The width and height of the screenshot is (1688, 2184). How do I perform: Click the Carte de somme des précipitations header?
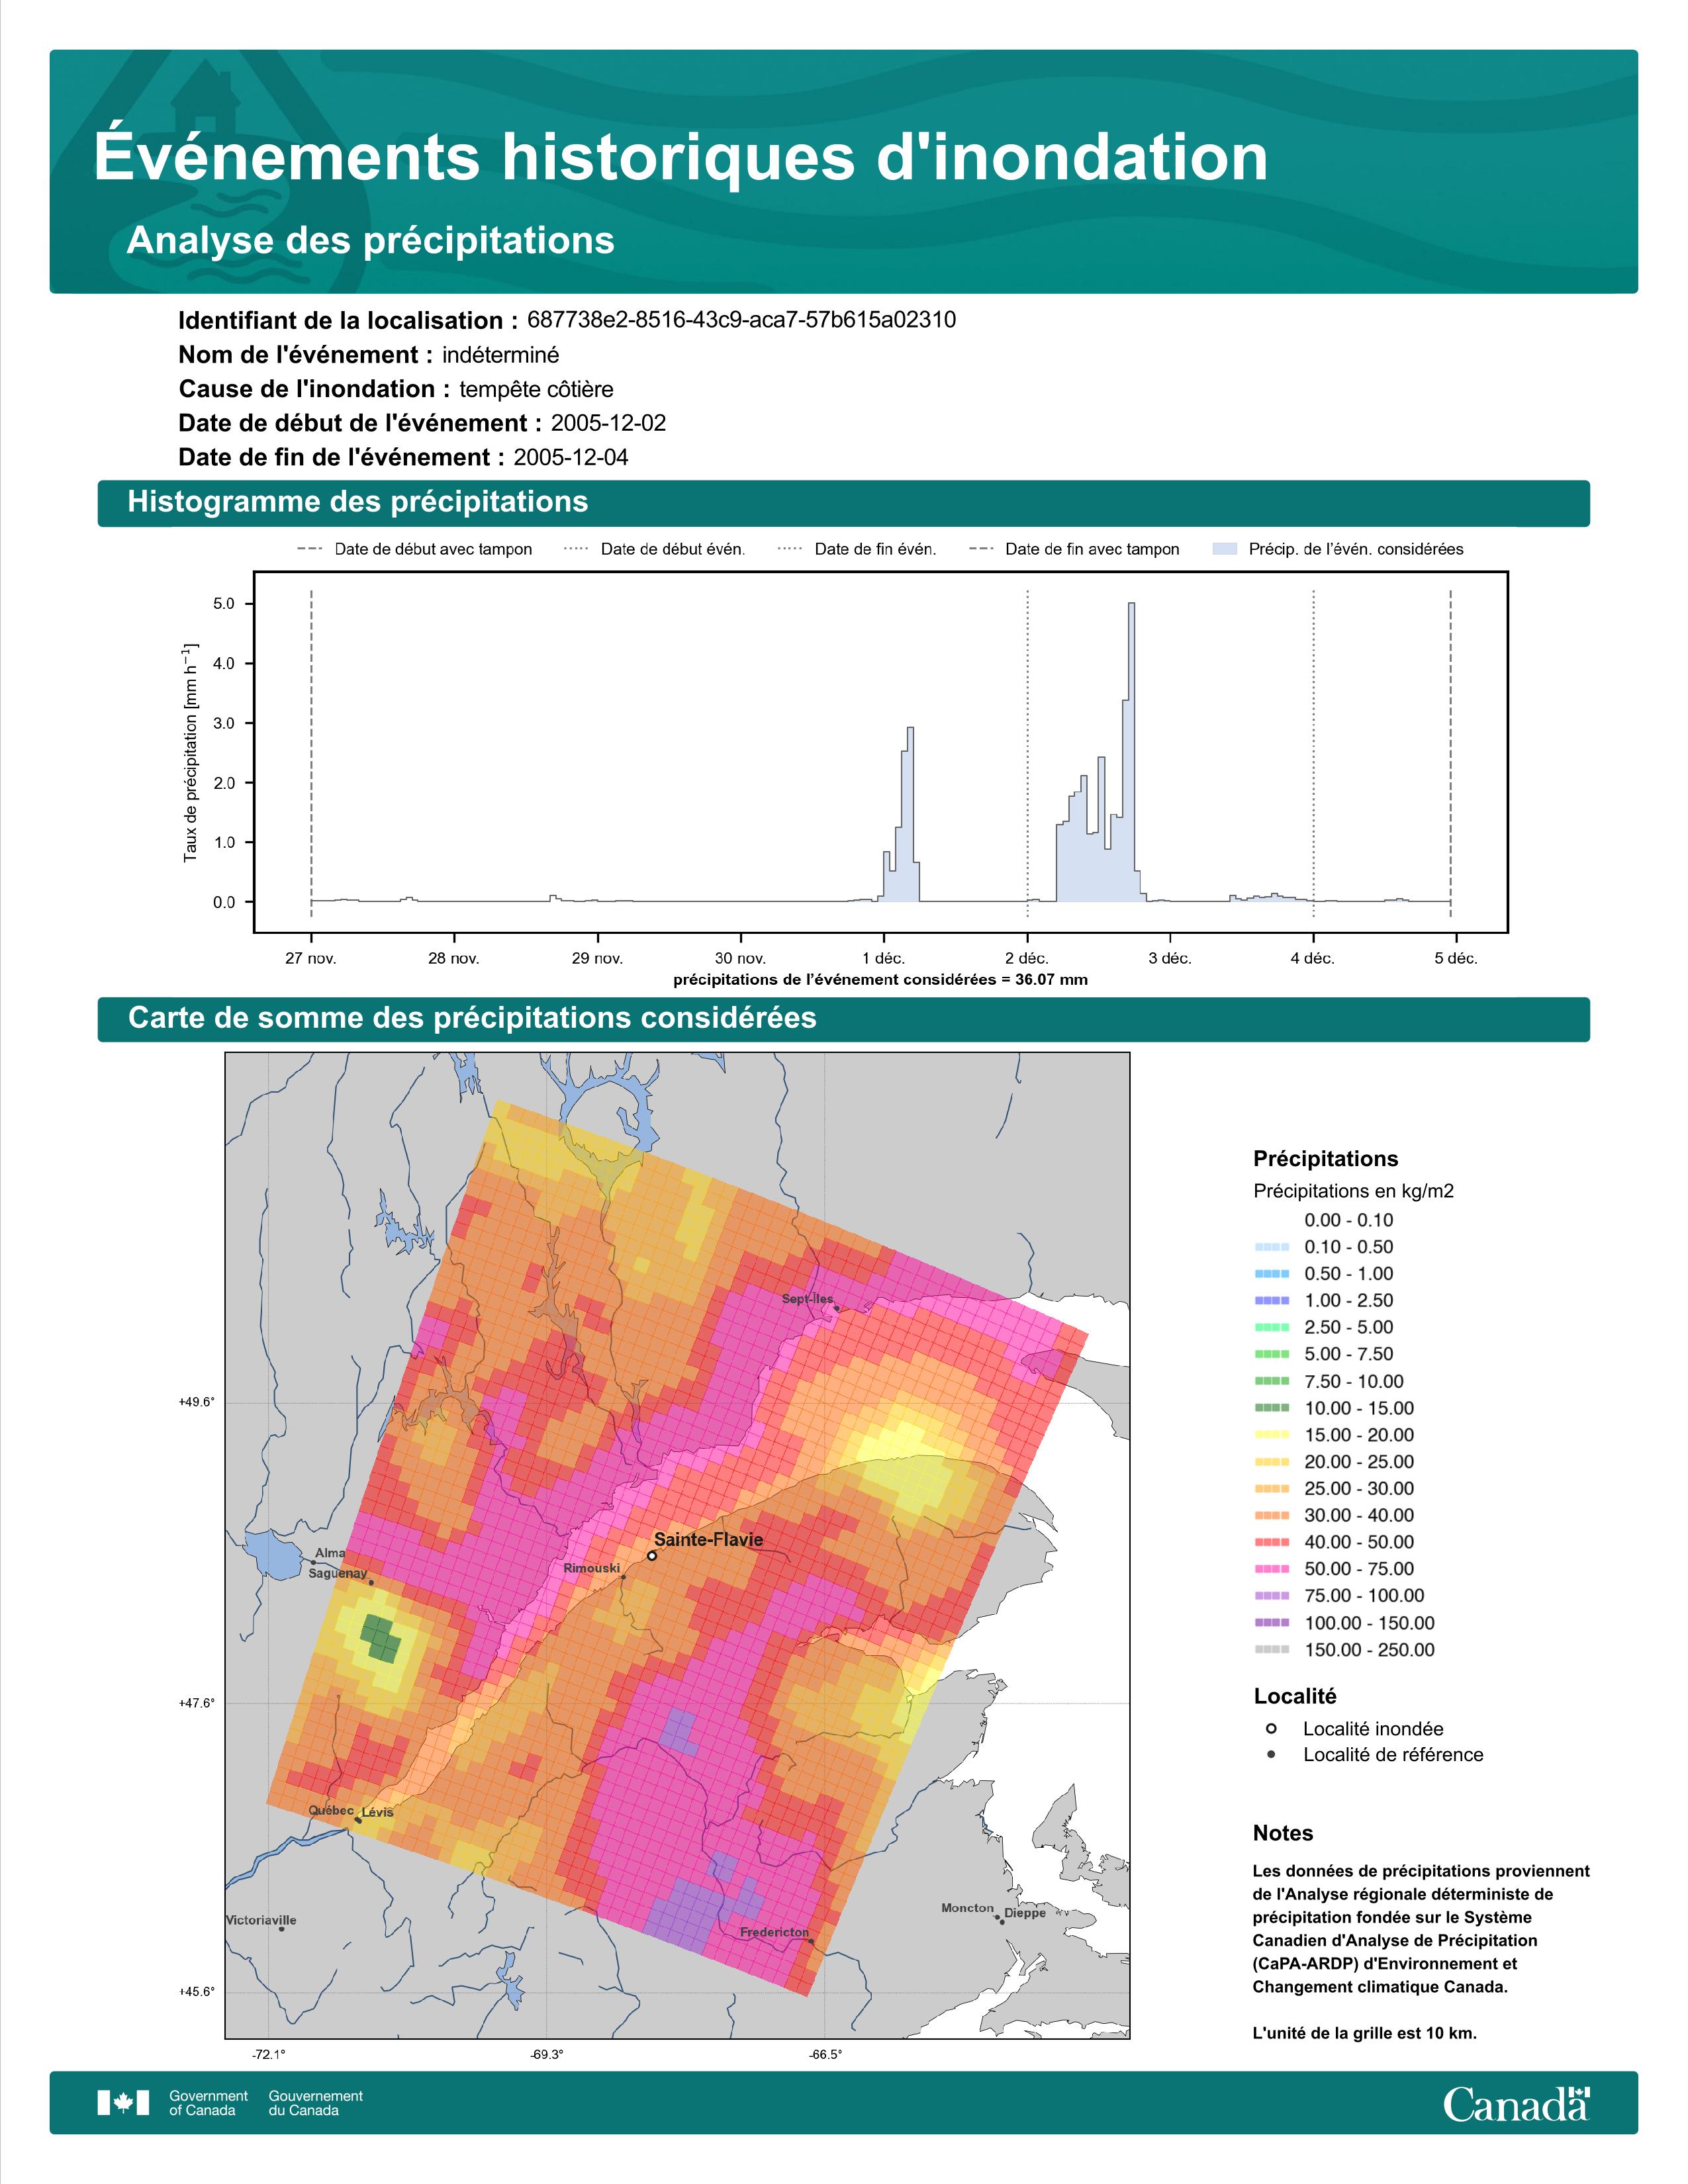pos(843,1018)
